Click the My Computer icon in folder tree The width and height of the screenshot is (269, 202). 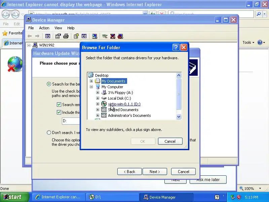click(x=98, y=87)
